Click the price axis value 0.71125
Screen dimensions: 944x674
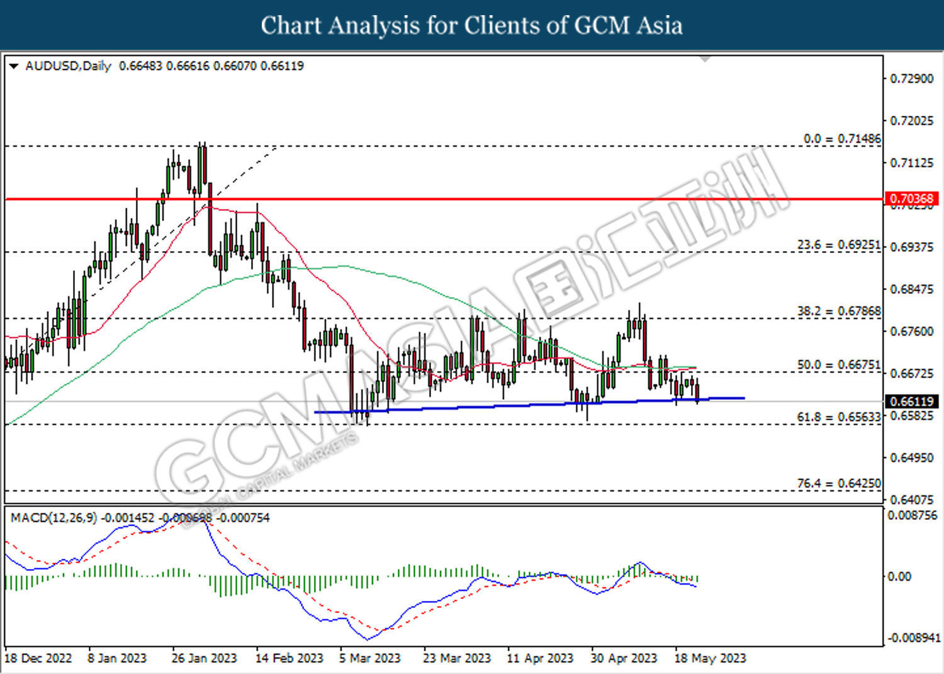point(912,163)
